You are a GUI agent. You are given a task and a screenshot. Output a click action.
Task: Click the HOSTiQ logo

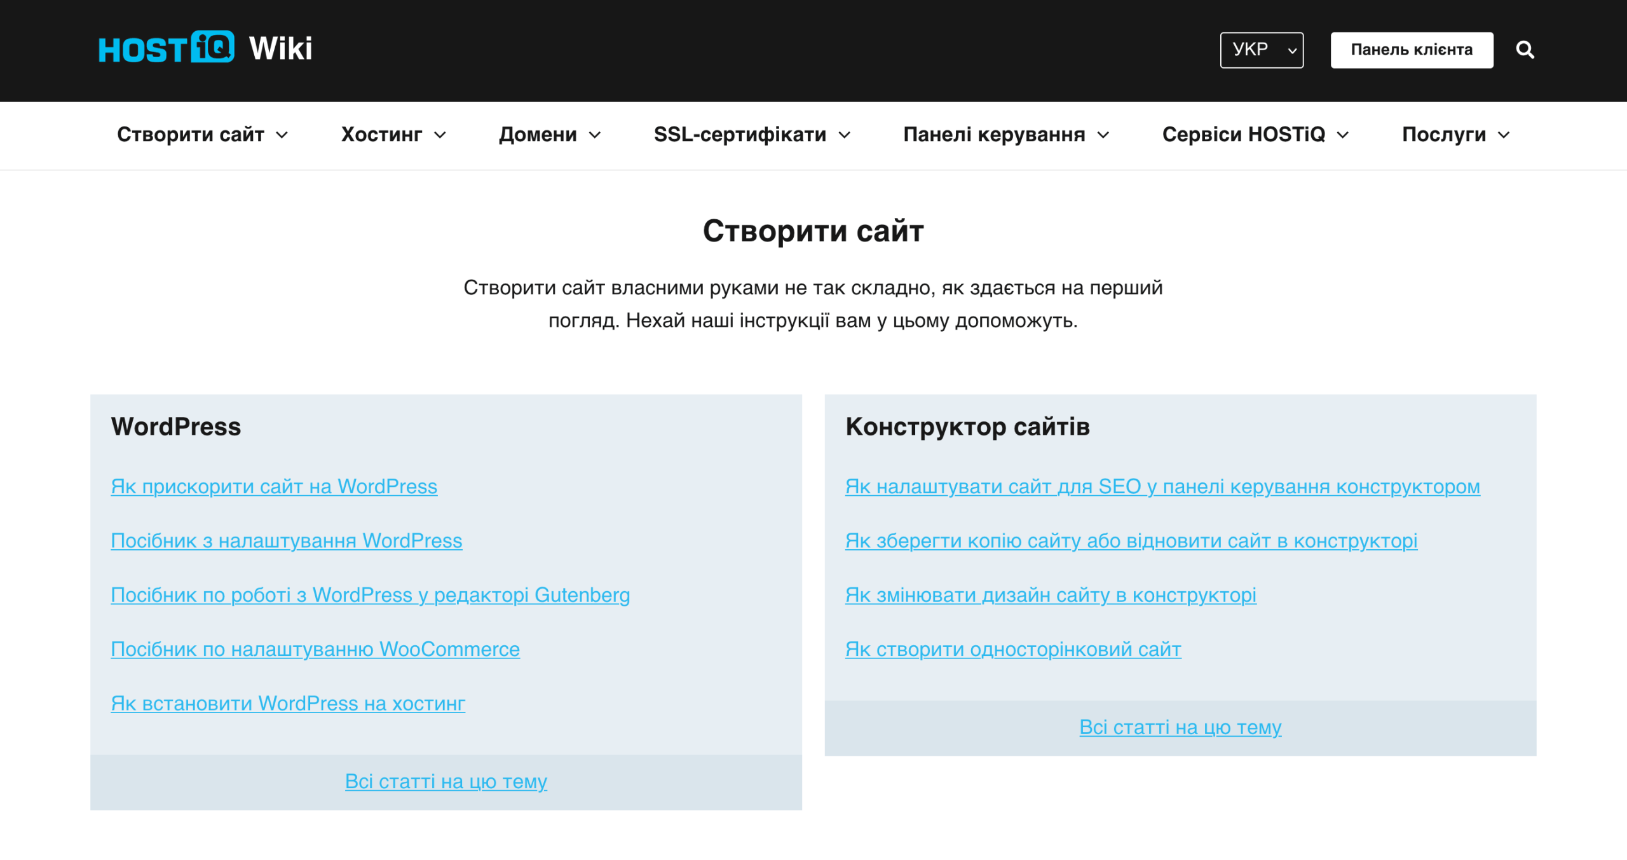click(167, 48)
